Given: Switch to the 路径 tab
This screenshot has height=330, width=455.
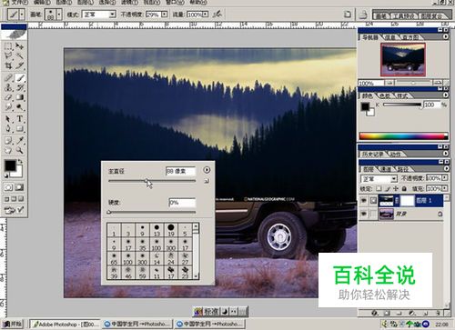Looking at the screenshot, I should pos(403,169).
